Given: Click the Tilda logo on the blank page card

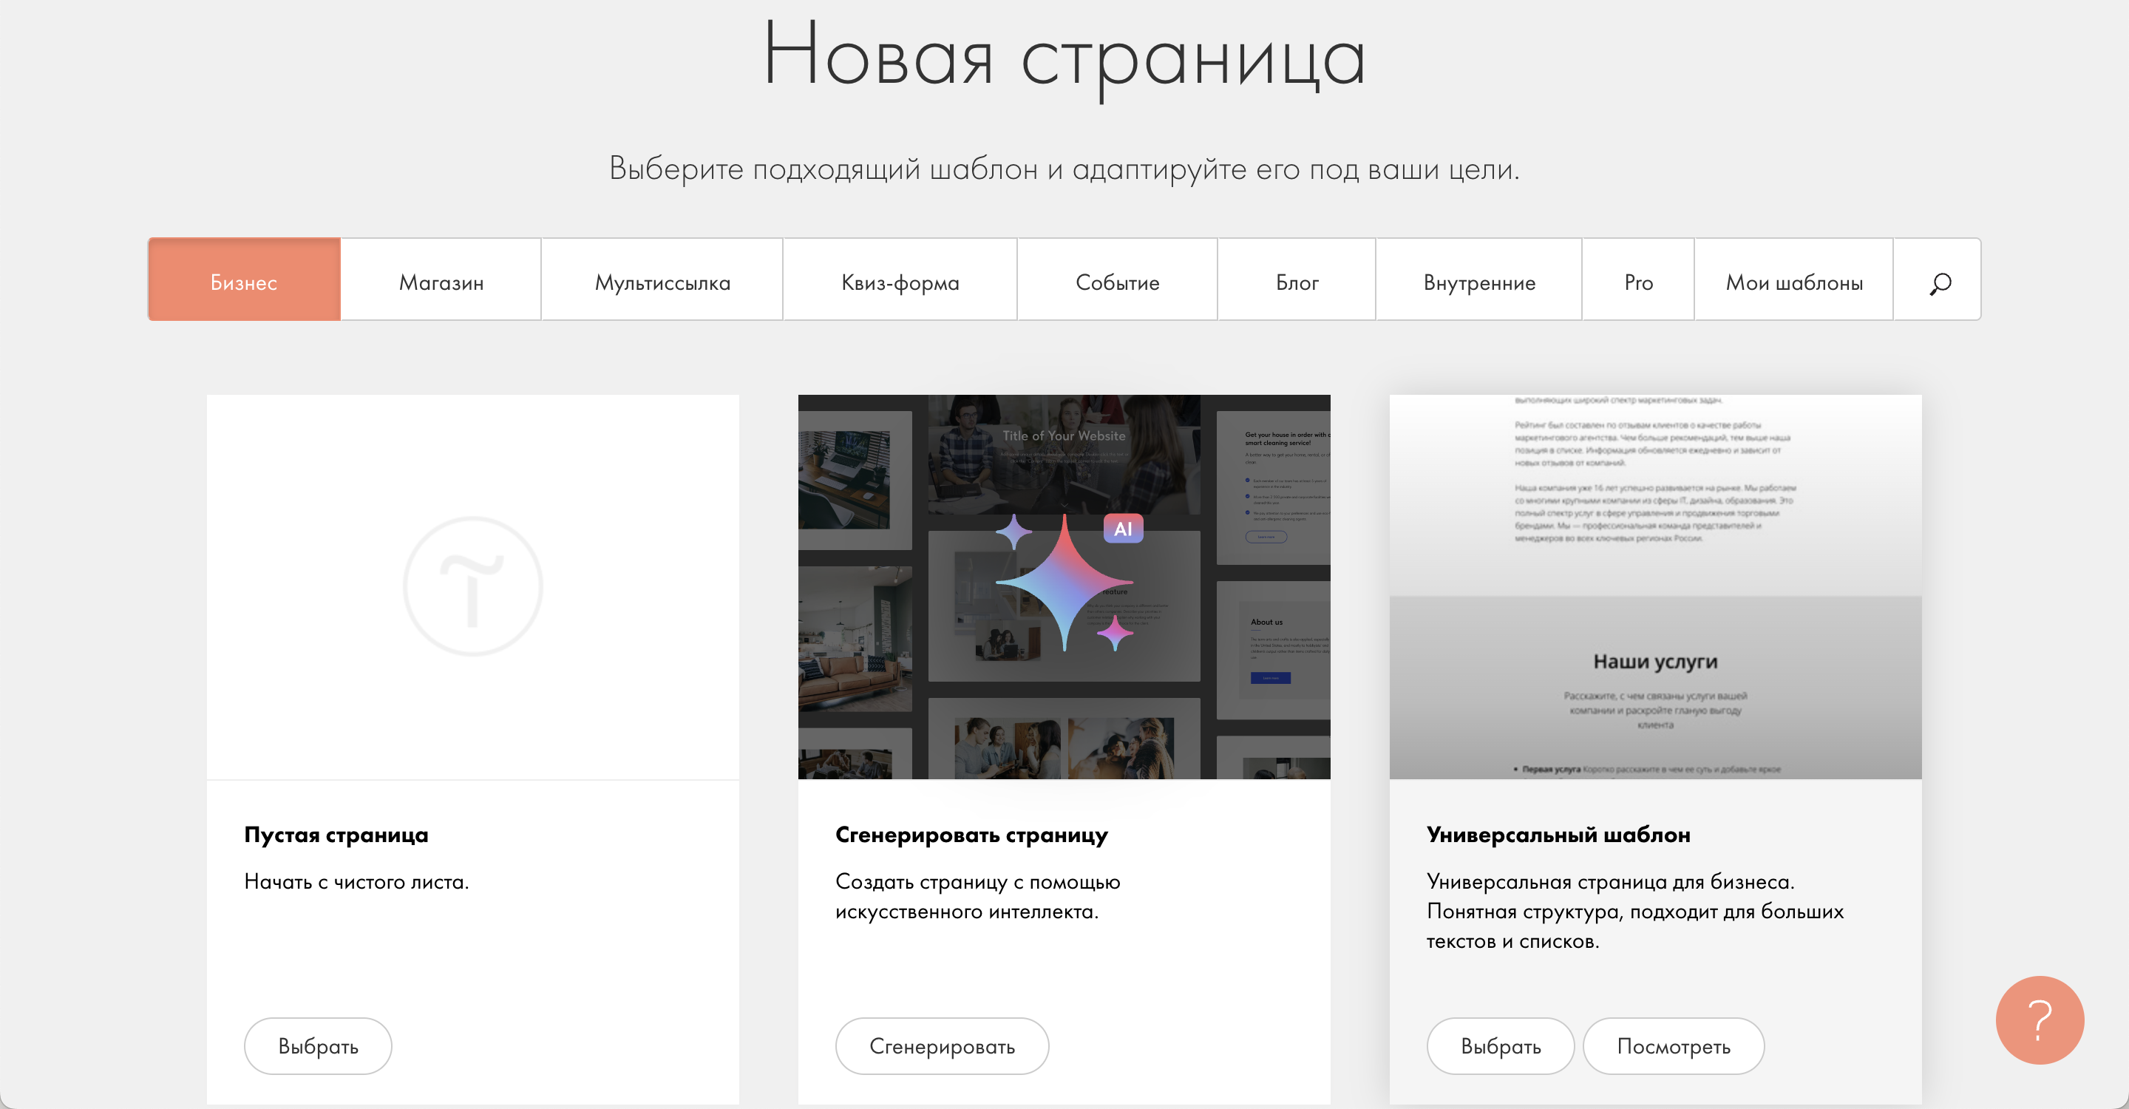Looking at the screenshot, I should tap(473, 587).
